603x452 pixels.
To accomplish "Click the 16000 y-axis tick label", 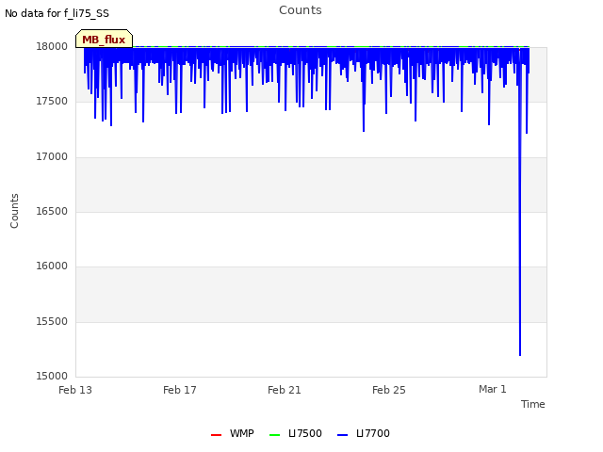I will tap(52, 266).
